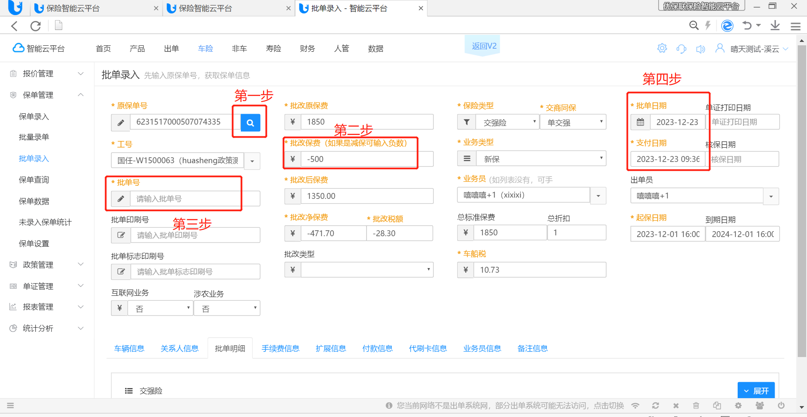Open the 车险 top menu
The image size is (807, 417).
click(x=206, y=49)
